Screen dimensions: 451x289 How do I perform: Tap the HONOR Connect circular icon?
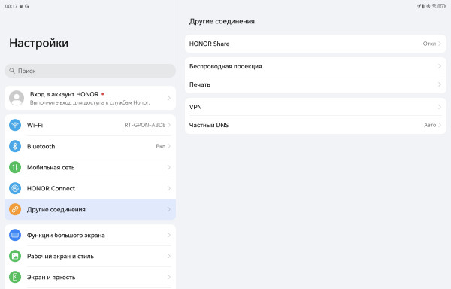[15, 188]
